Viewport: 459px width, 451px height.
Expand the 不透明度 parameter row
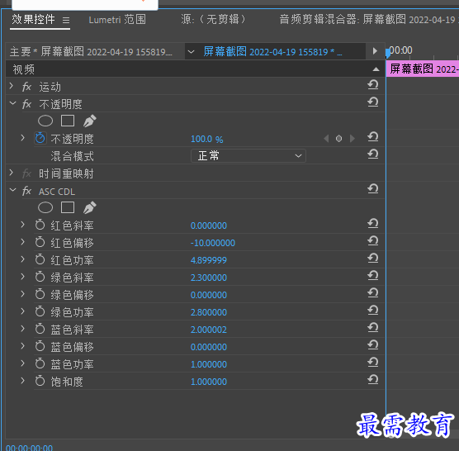point(23,138)
